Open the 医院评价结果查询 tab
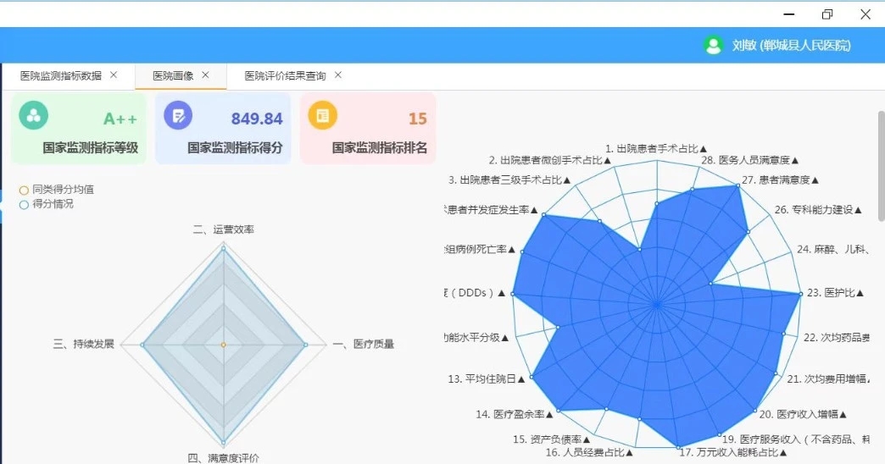 coord(285,75)
